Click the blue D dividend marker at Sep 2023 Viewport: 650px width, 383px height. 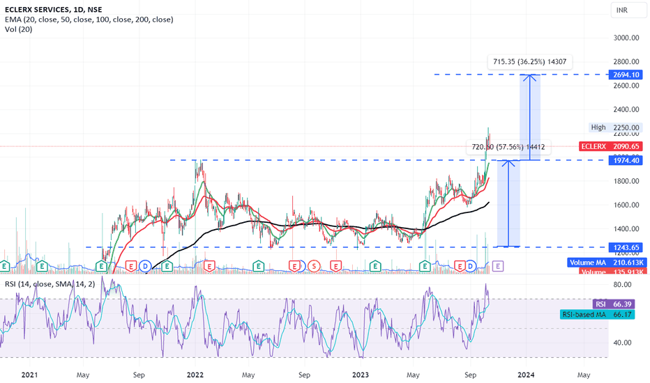coord(471,266)
